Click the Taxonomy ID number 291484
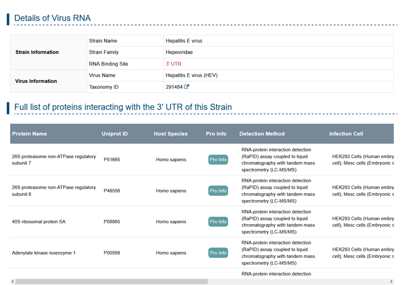This screenshot has height=285, width=404. point(173,87)
